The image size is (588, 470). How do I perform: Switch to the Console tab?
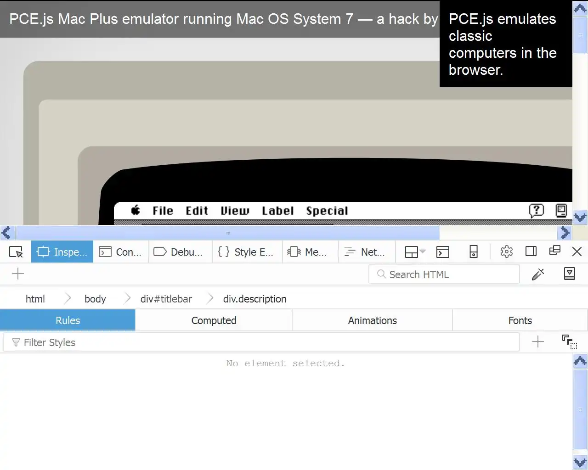tap(121, 252)
